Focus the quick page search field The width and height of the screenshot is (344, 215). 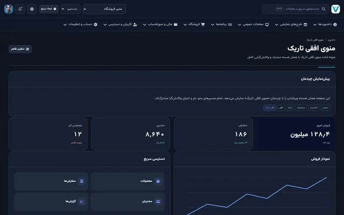[295, 9]
